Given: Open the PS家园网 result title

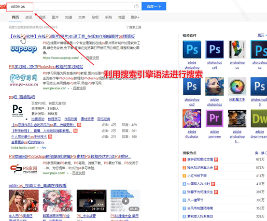Looking at the screenshot, I should coord(70,157).
